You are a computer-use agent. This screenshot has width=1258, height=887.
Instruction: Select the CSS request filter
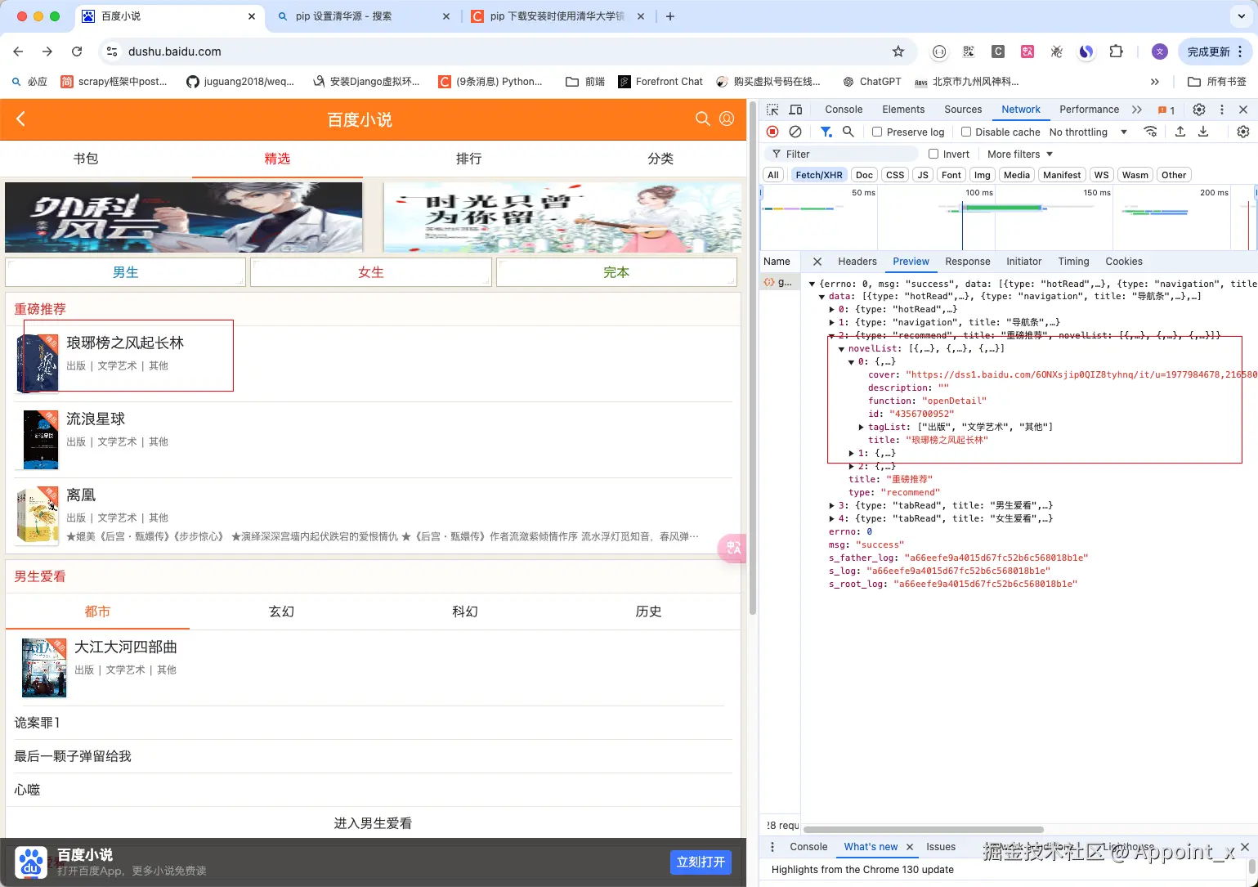point(895,175)
